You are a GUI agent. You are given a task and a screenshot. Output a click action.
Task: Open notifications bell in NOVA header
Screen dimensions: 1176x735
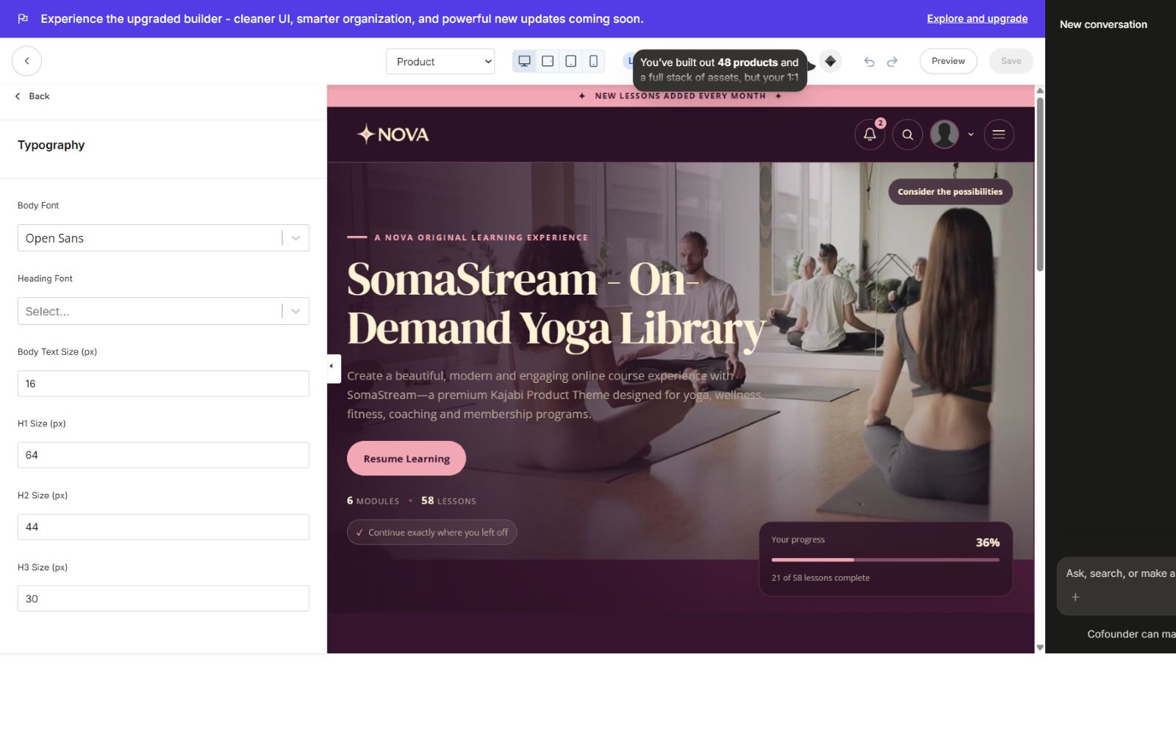pyautogui.click(x=870, y=135)
